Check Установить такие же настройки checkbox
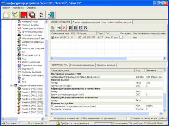The image size is (169, 126). click(x=128, y=118)
